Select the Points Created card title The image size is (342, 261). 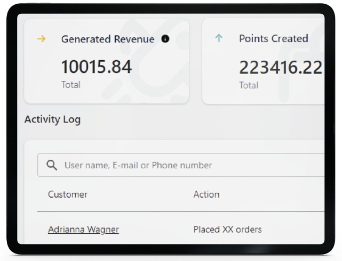point(273,39)
